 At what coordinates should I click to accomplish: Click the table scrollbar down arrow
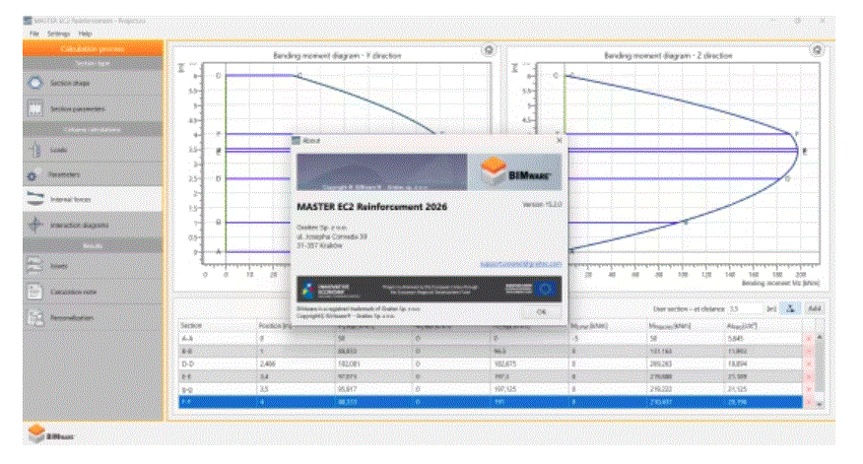coord(820,404)
